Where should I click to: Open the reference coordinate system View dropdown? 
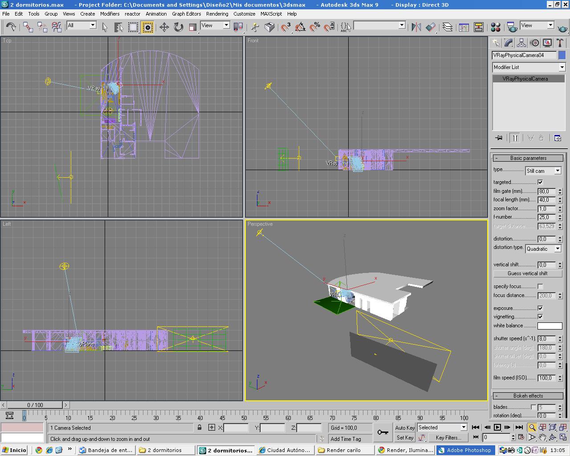click(215, 25)
